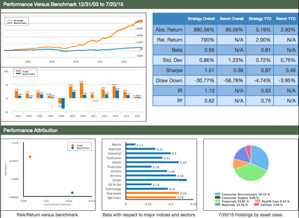The height and width of the screenshot is (218, 299).
Task: Click the Metals beta bar
Action: click(130, 144)
